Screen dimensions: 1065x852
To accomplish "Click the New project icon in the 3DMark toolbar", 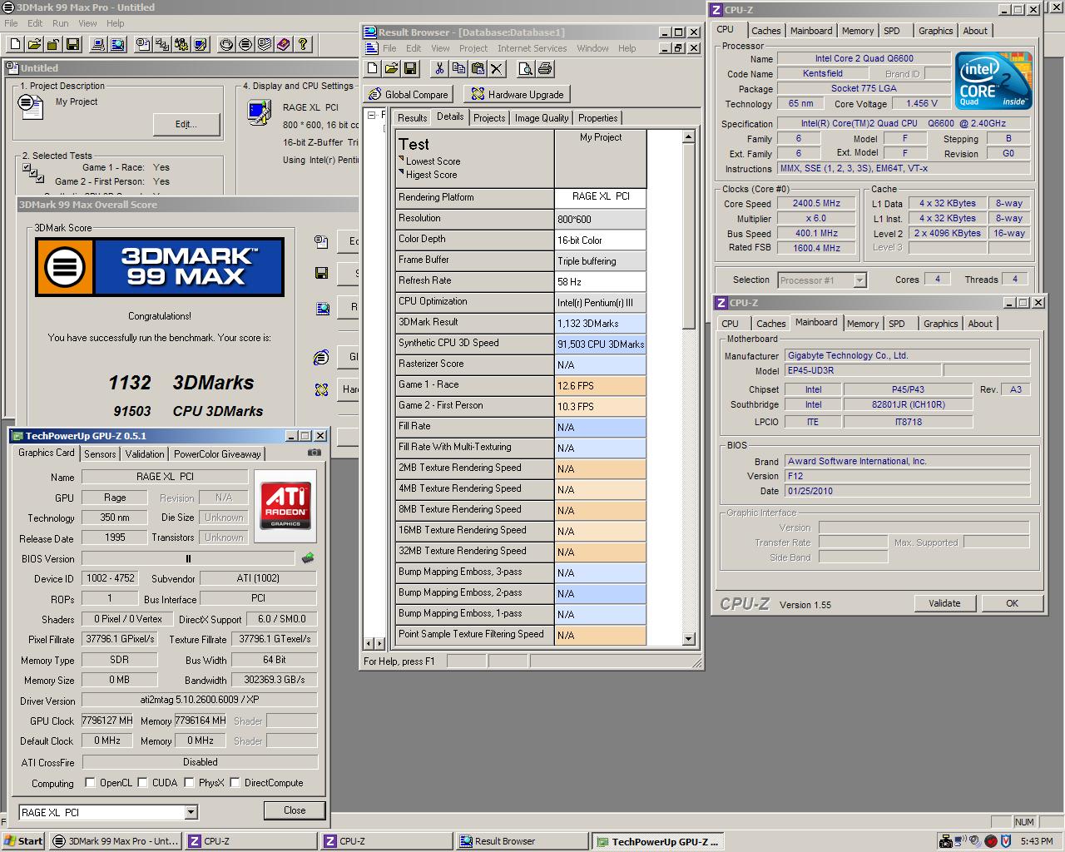I will pos(15,44).
